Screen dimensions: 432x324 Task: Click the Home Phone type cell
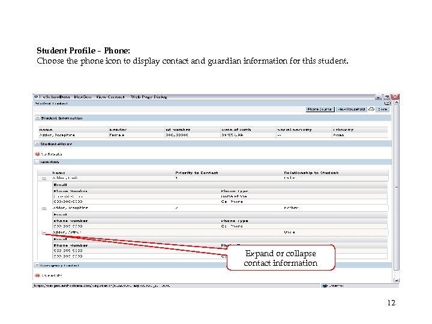click(x=234, y=196)
